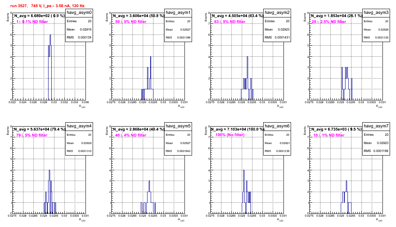This screenshot has height=227, width=396.
Task: Click the N_avg = 2.868e+04 label
Action: coord(138,129)
